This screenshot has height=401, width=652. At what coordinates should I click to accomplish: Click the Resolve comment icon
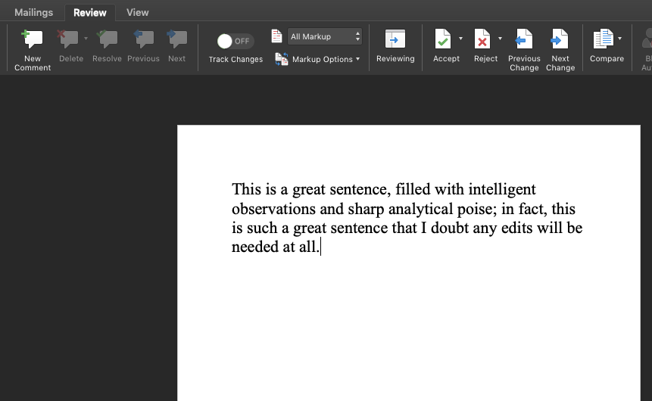[x=107, y=39]
